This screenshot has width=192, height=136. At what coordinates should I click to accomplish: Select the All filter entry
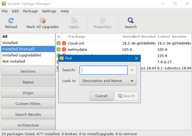28,36
